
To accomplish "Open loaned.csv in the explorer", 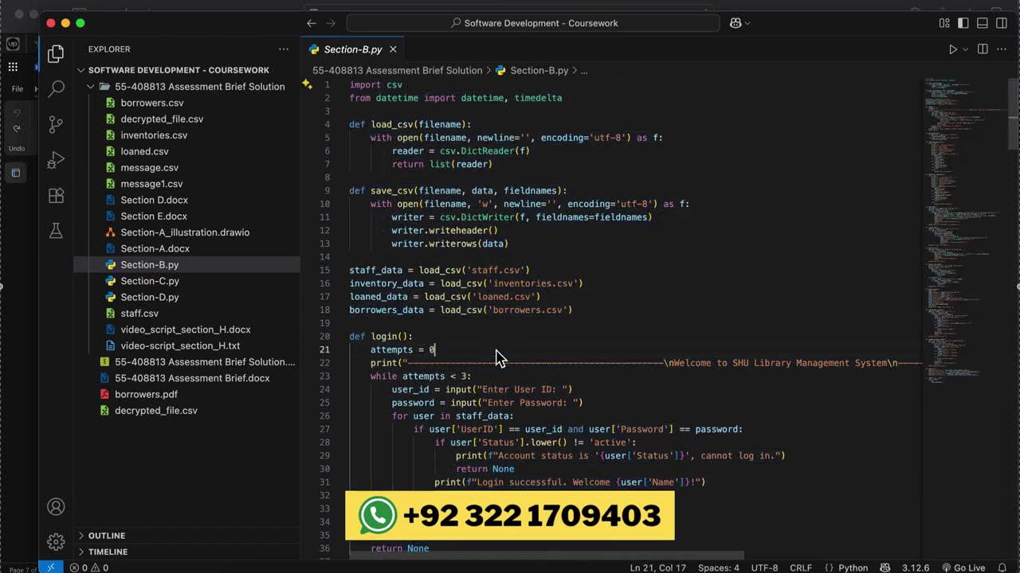I will tap(144, 151).
